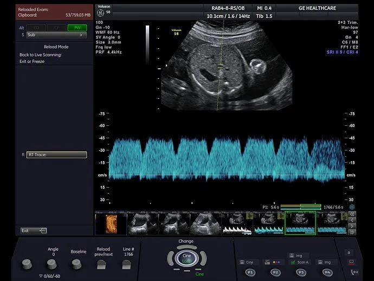Viewport: 374px width, 281px height.
Task: Open the second clipboard ultrasound thumbnail
Action: tap(143, 223)
